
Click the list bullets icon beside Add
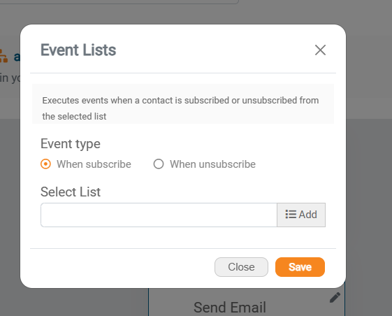point(291,215)
